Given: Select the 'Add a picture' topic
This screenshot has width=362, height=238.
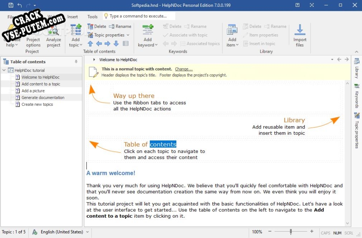Looking at the screenshot, I should 33,91.
